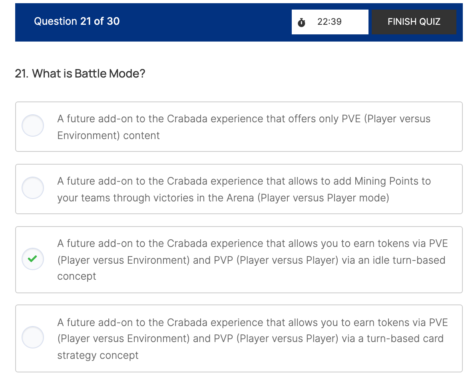Viewport: 474px width, 382px height.
Task: Choose the Mining Points answer radio button
Action: coord(33,188)
